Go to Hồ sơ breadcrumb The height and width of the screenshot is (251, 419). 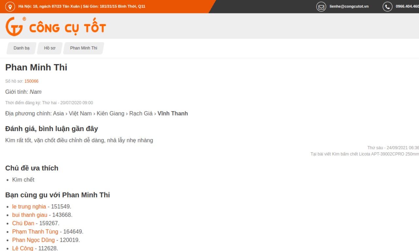(50, 48)
